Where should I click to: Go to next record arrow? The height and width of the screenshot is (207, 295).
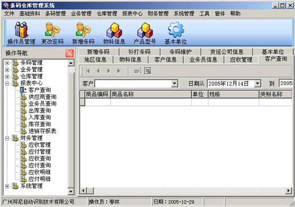[109, 71]
